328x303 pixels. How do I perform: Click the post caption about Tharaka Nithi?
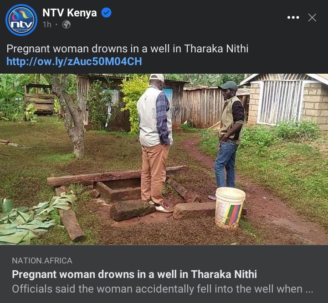pos(128,49)
